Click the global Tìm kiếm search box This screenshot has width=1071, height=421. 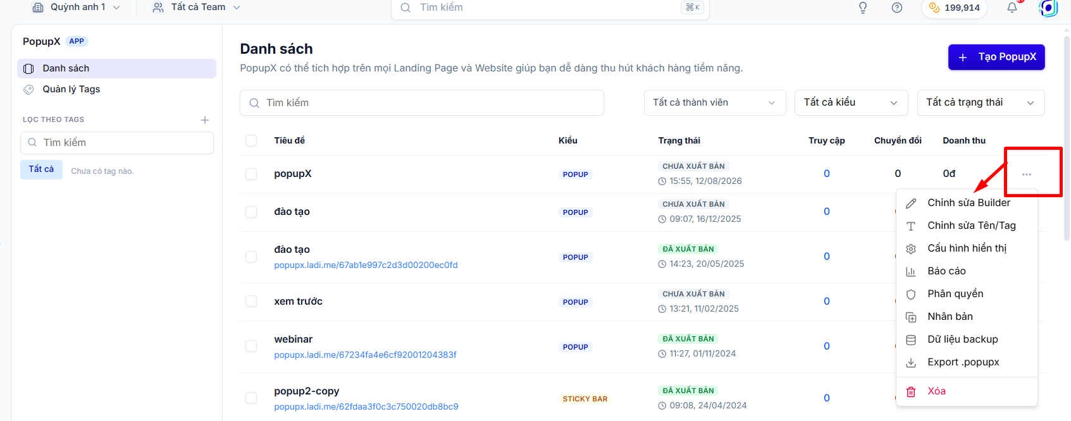click(550, 8)
